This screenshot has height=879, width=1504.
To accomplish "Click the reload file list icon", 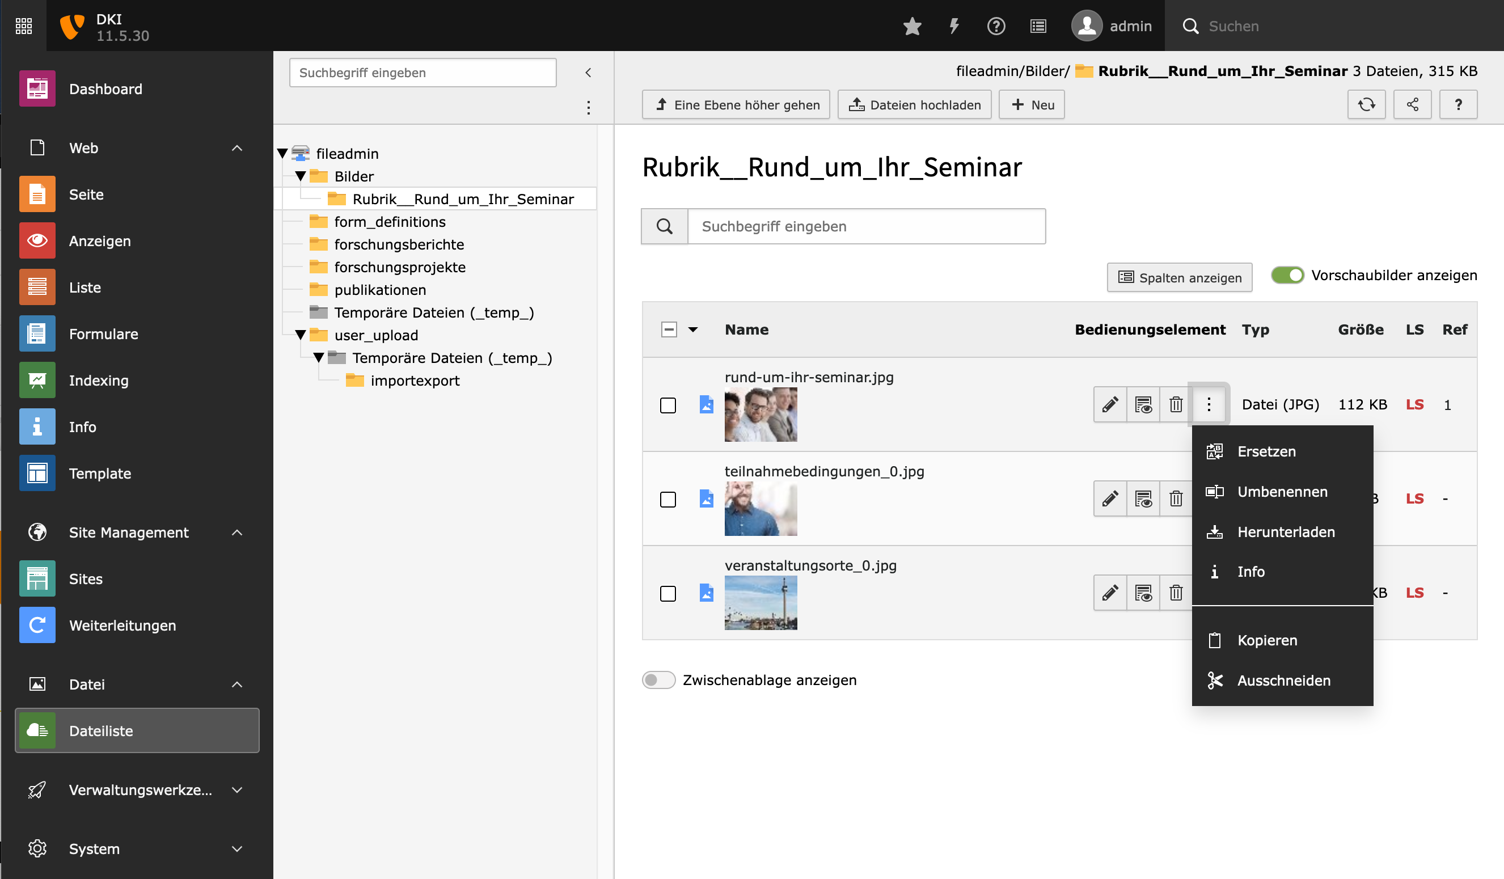I will (x=1366, y=105).
